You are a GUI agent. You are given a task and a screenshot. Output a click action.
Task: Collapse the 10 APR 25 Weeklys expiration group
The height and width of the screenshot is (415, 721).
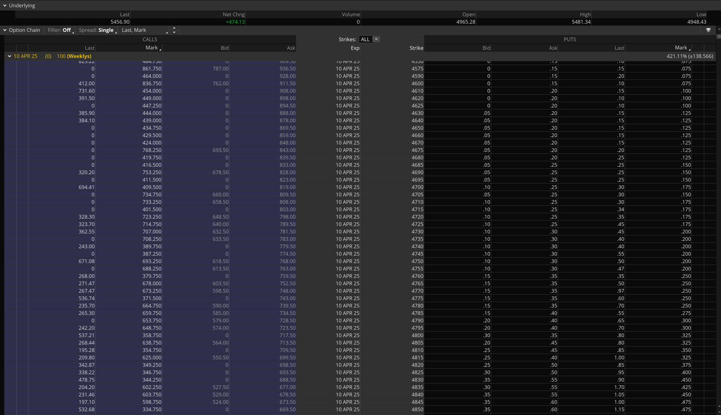click(9, 56)
